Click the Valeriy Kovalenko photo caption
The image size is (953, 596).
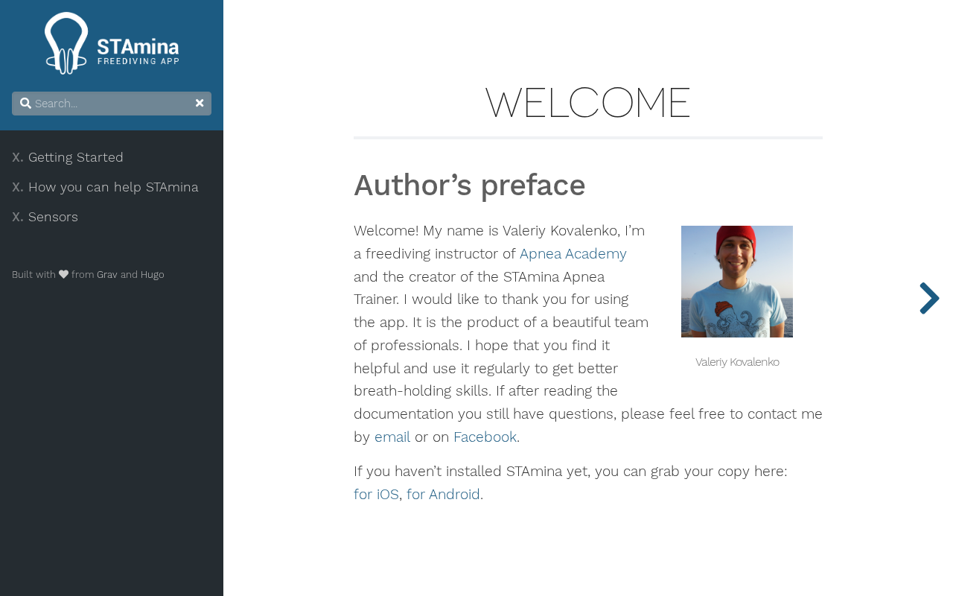737,362
